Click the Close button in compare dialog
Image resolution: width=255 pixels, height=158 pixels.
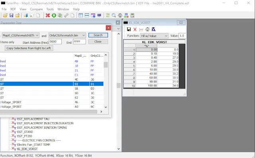[x=98, y=42]
